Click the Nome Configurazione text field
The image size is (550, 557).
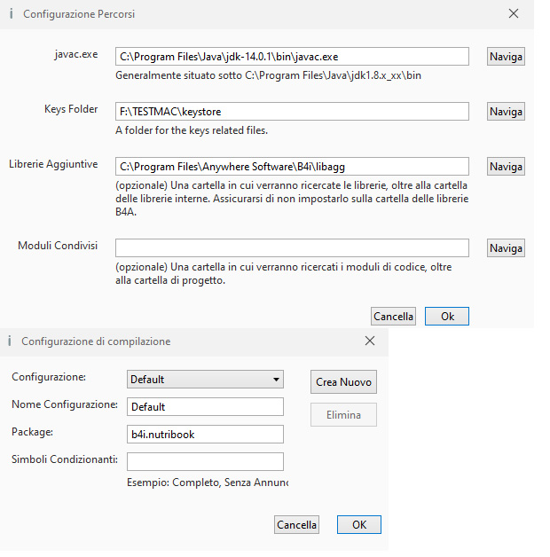pyautogui.click(x=205, y=407)
